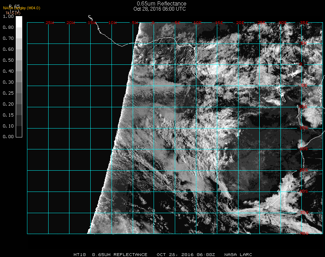Click the 0.30 color bar value
Viewport: 325px width, 257px height.
point(8,83)
